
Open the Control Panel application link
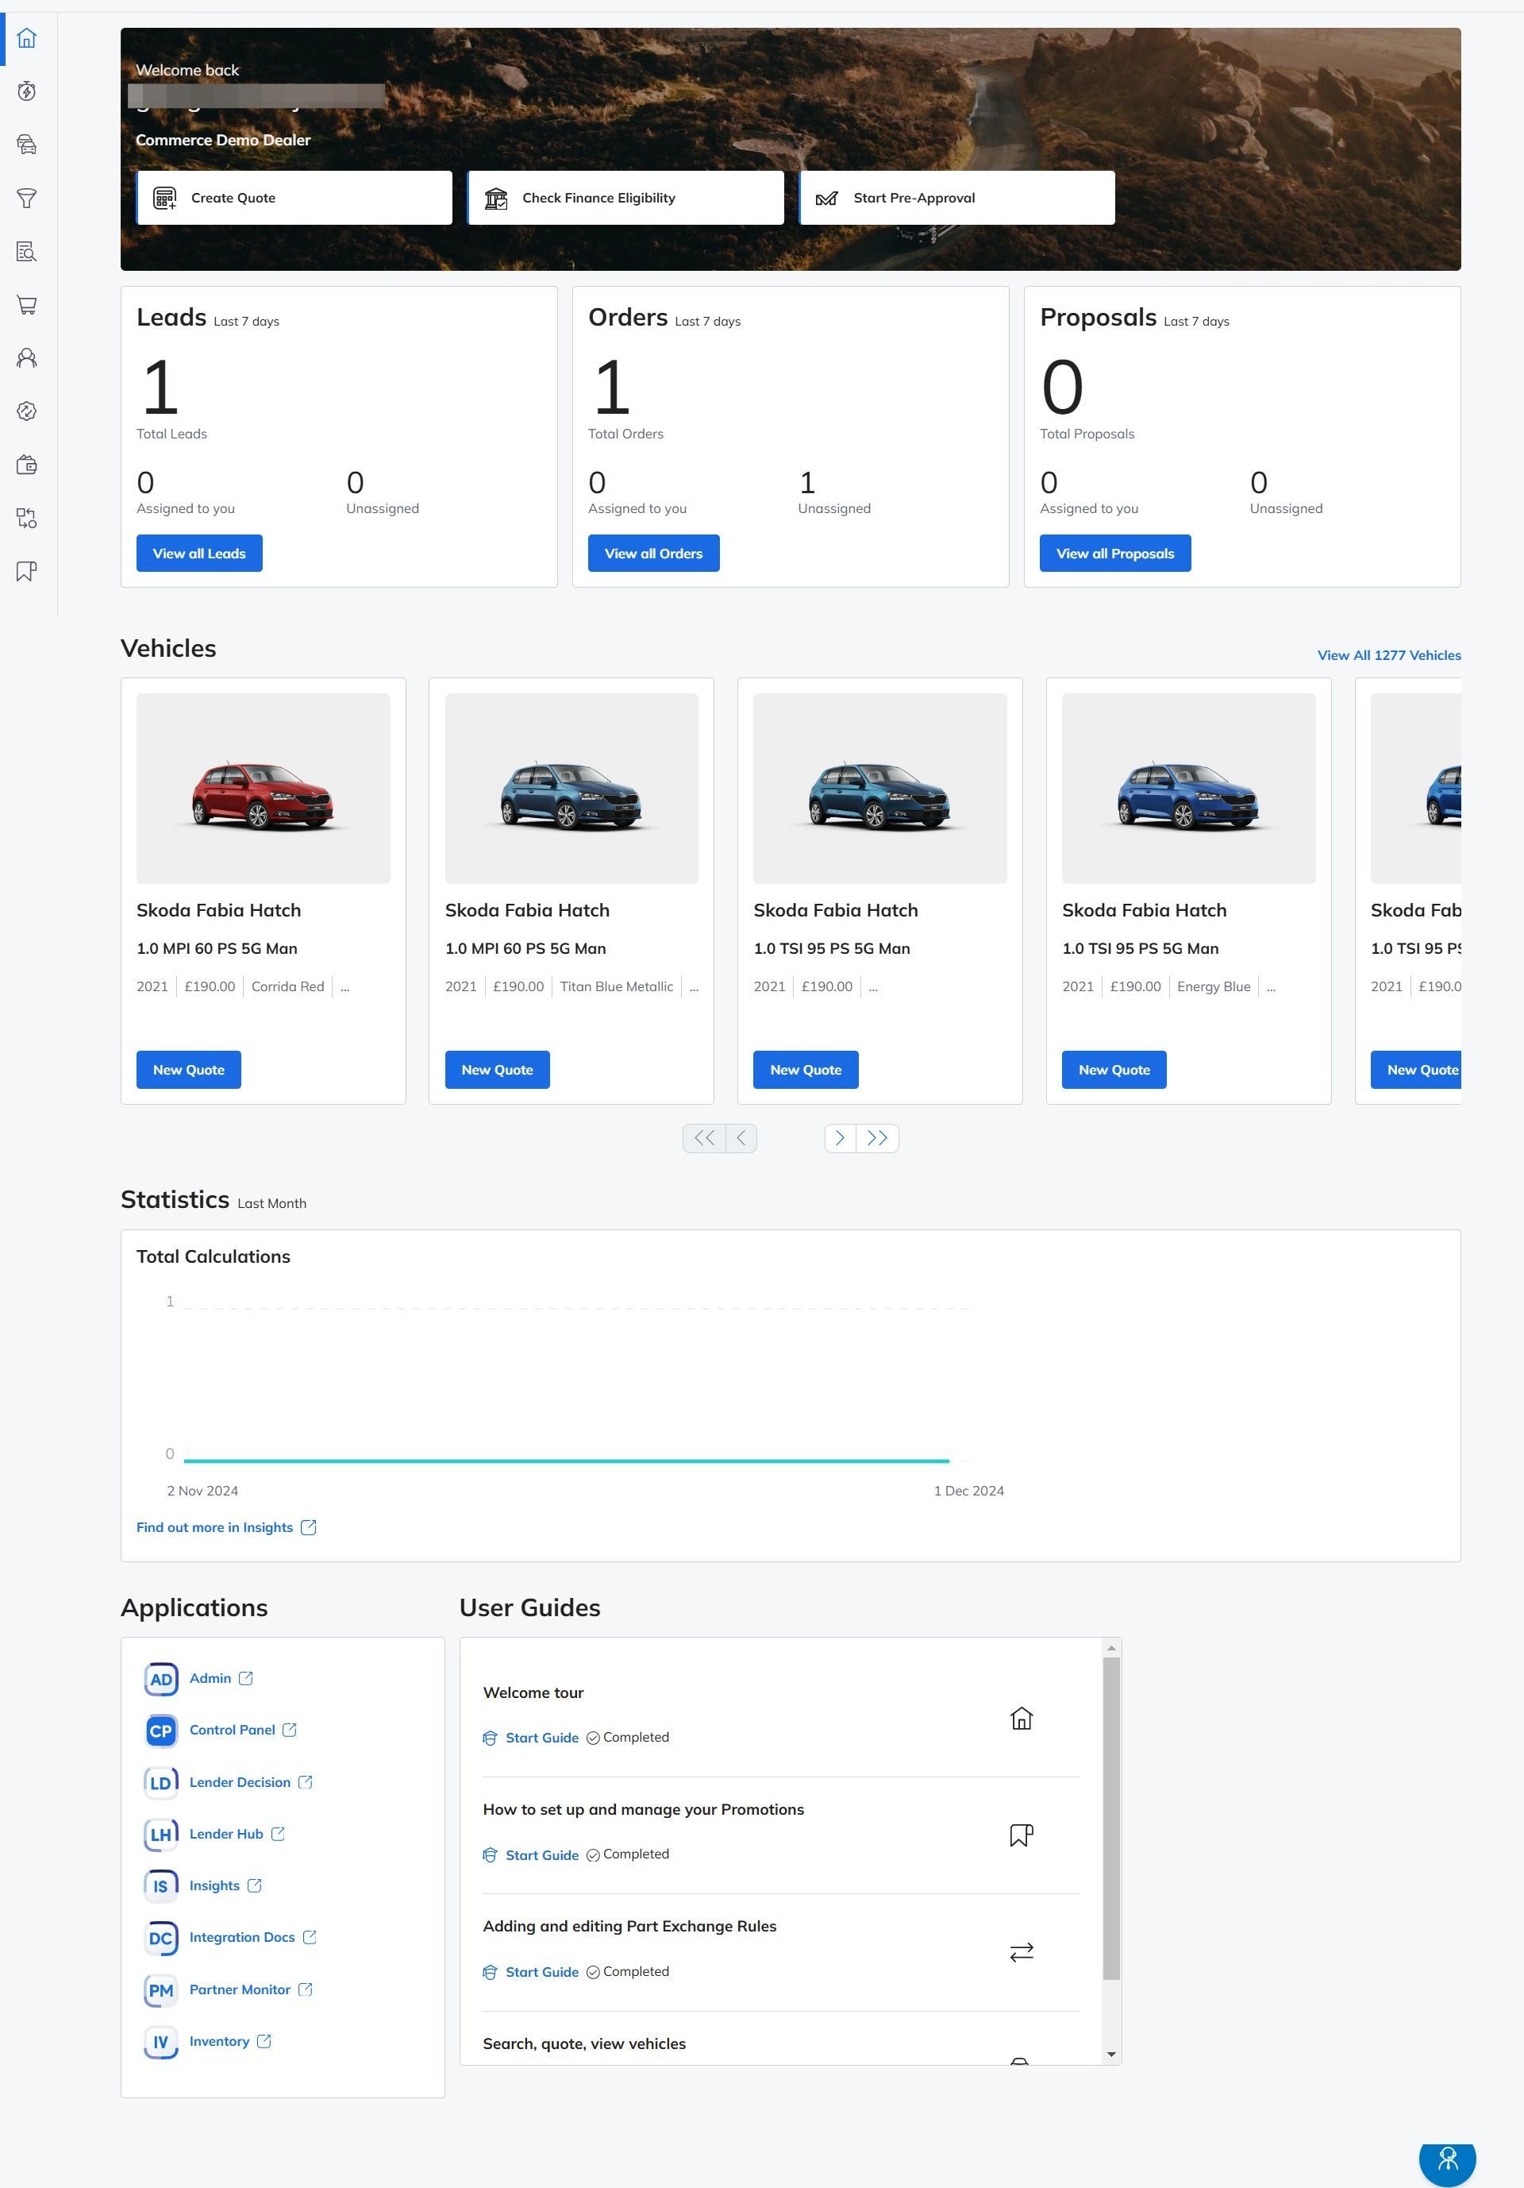point(233,1731)
